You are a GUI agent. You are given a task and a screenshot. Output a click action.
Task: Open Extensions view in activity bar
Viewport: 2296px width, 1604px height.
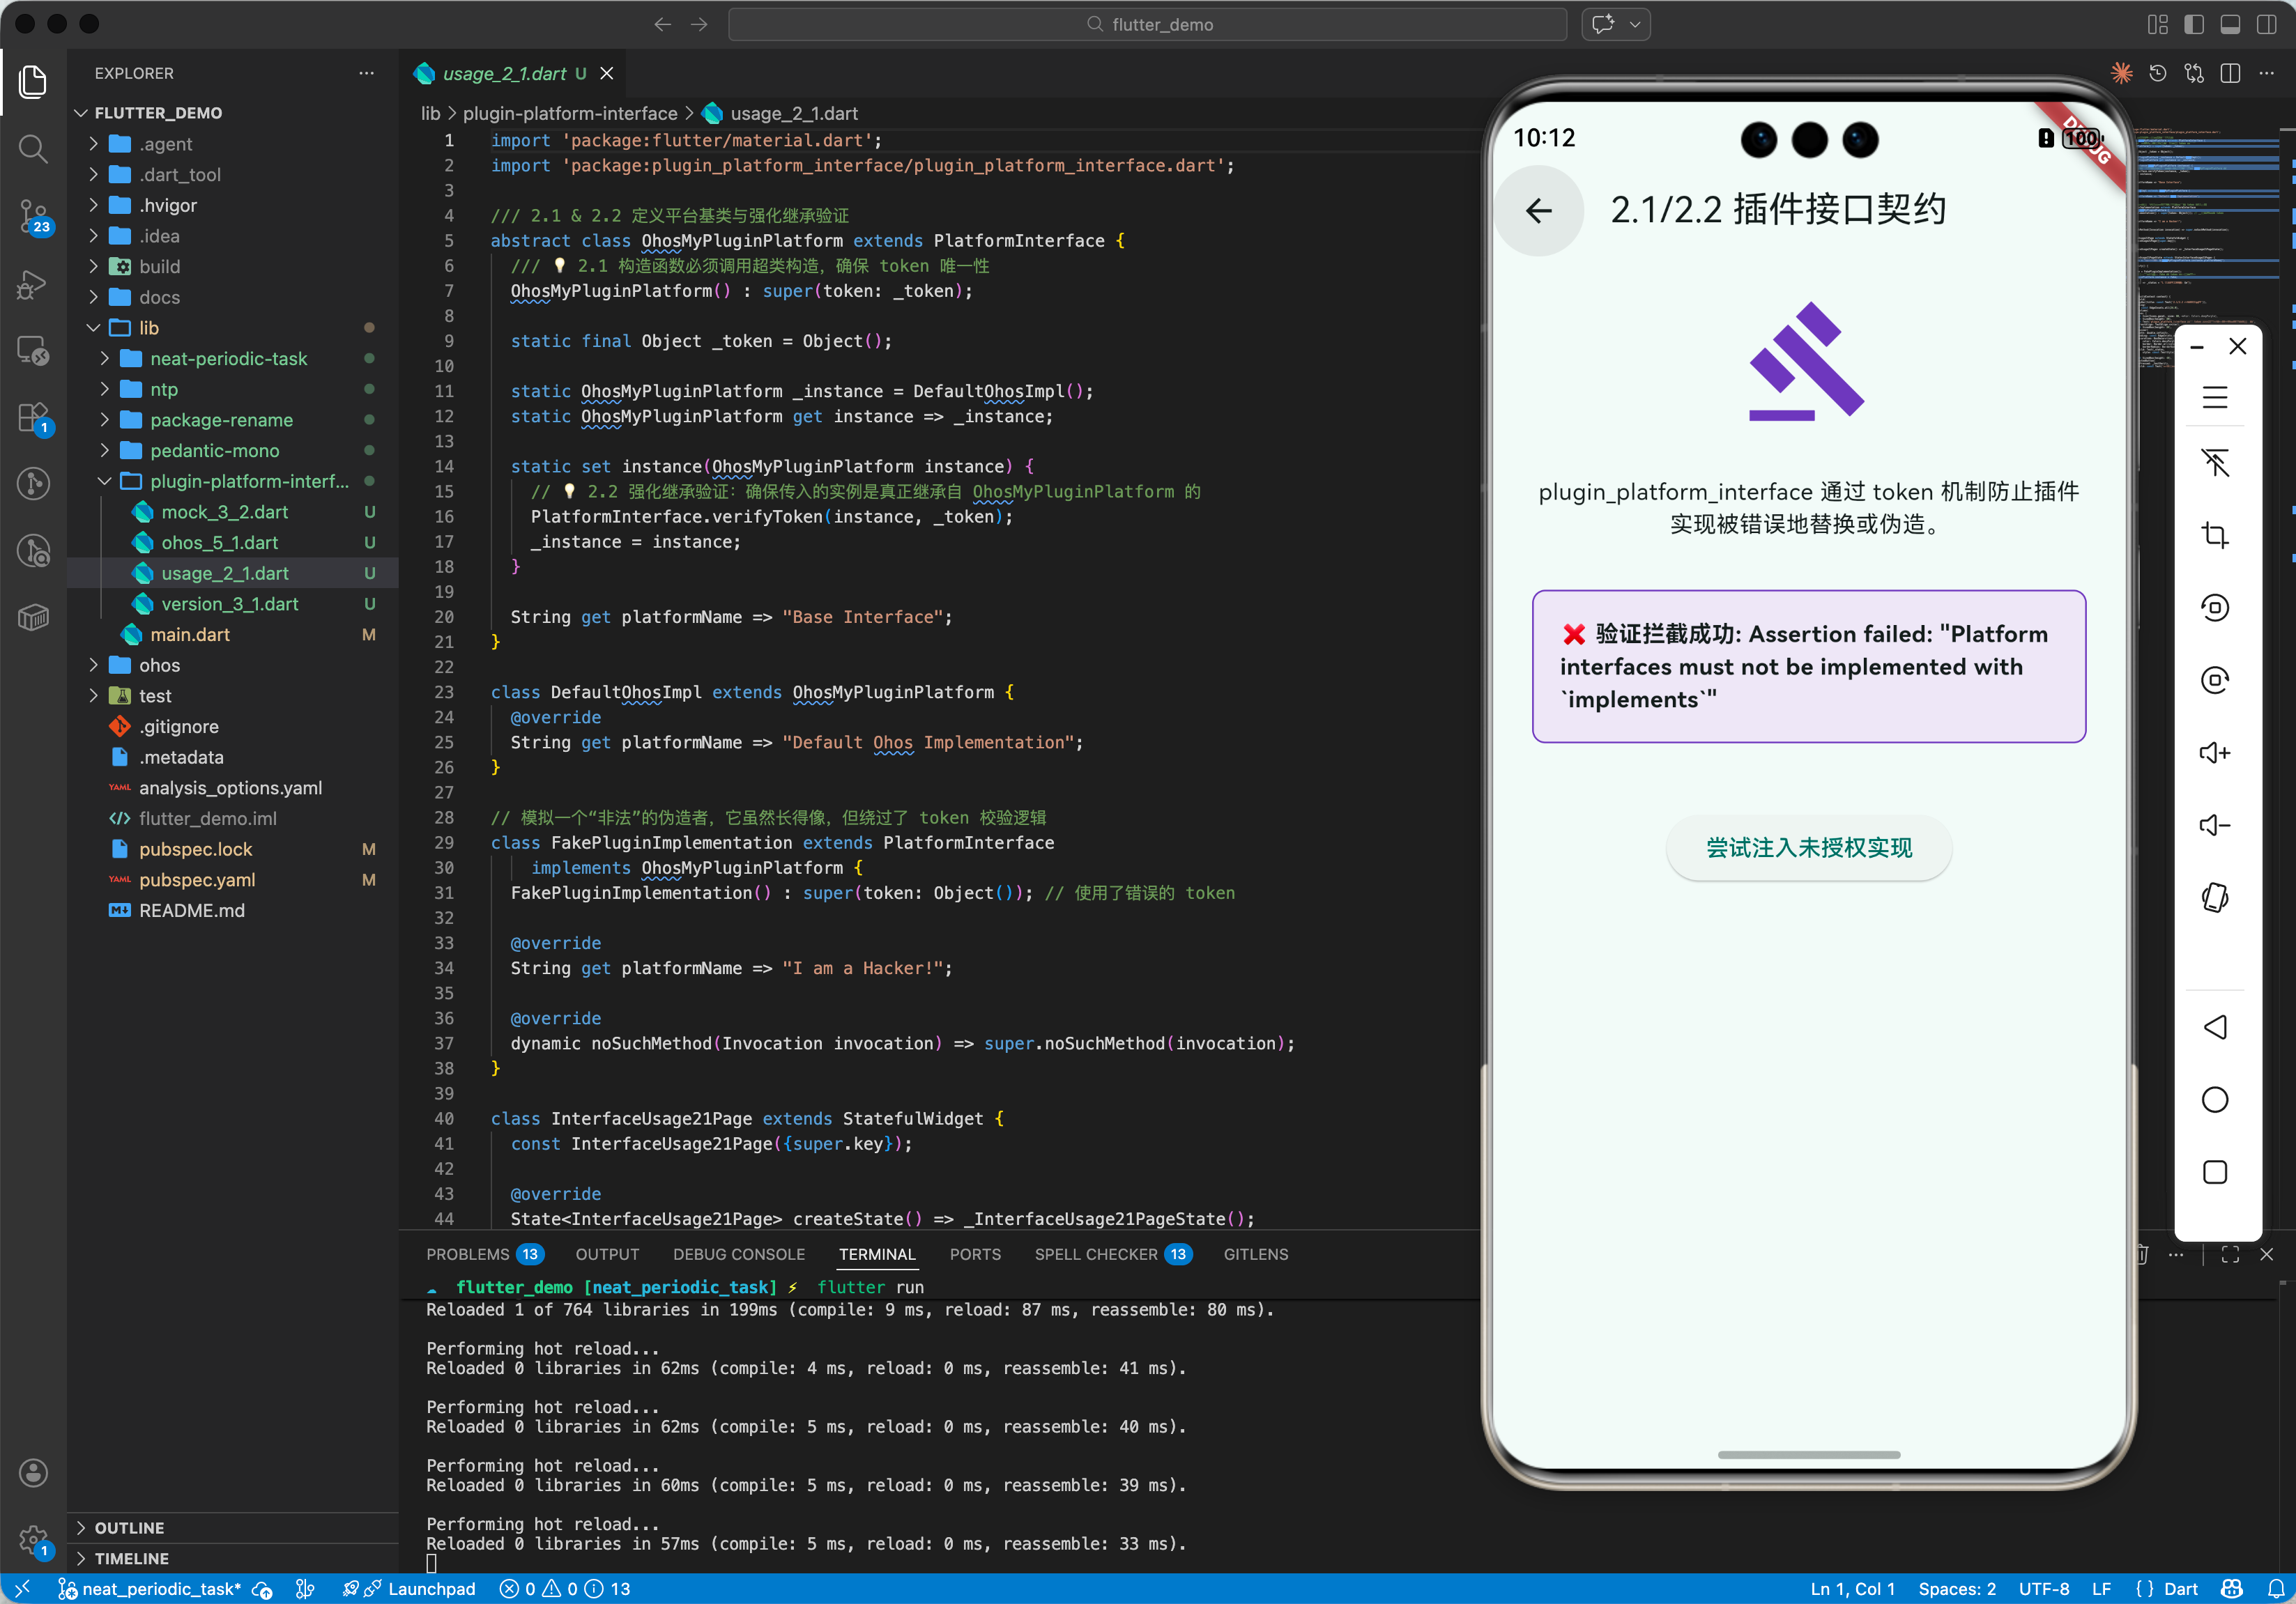click(33, 418)
